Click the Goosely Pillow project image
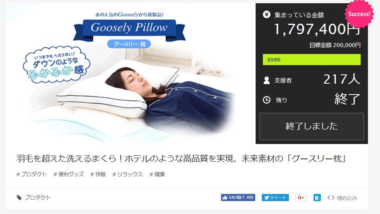The height and width of the screenshot is (214, 380). coord(130,74)
